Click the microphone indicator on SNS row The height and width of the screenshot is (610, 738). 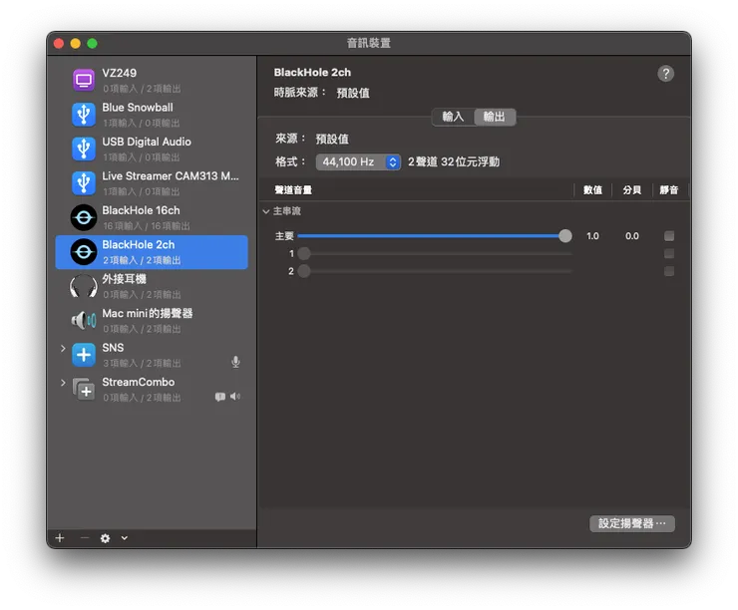click(235, 361)
